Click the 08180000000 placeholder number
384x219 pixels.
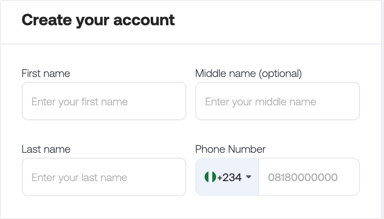click(303, 177)
